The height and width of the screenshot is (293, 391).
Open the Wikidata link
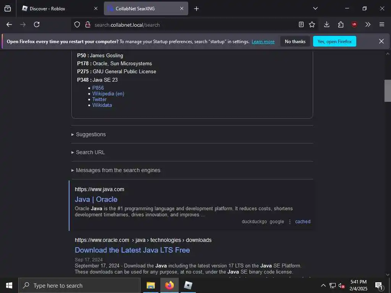[102, 105]
